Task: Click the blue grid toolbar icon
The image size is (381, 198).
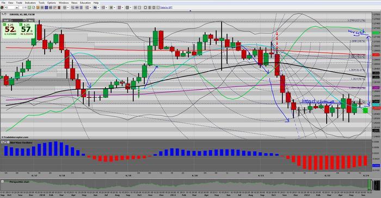Action: (x=46, y=8)
